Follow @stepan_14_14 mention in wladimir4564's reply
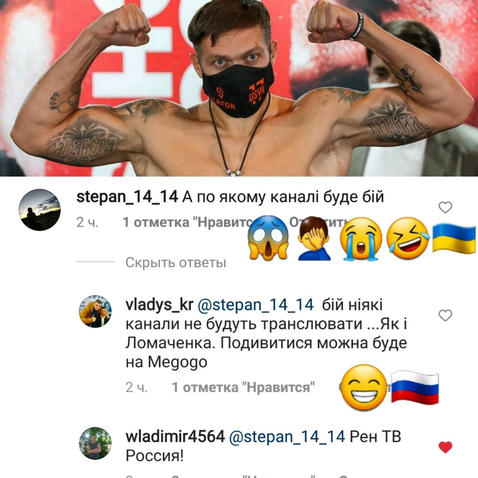 [x=286, y=437]
